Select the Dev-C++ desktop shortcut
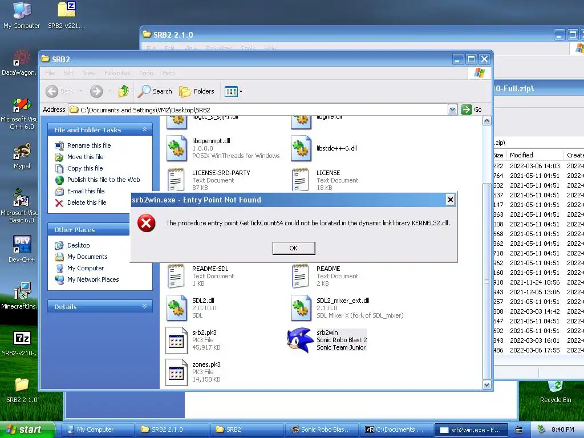This screenshot has width=584, height=438. pyautogui.click(x=22, y=249)
